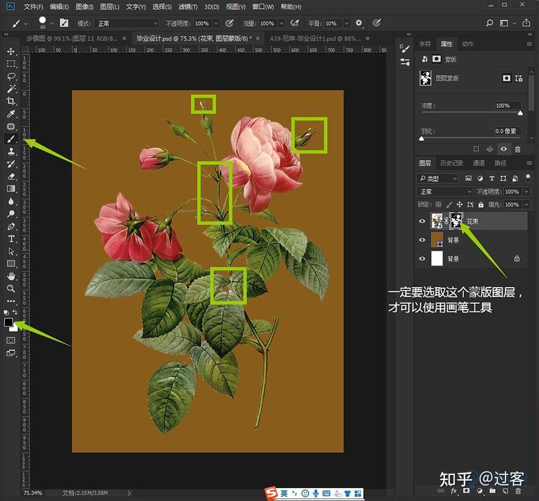Screen dimensions: 539x501
Task: Toggle lock transparent pixels
Action: [x=438, y=205]
